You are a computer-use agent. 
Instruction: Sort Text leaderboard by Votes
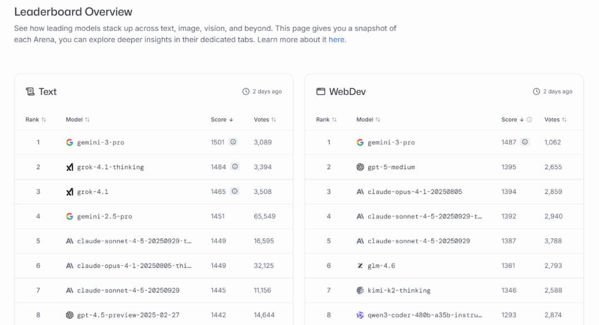(x=265, y=120)
